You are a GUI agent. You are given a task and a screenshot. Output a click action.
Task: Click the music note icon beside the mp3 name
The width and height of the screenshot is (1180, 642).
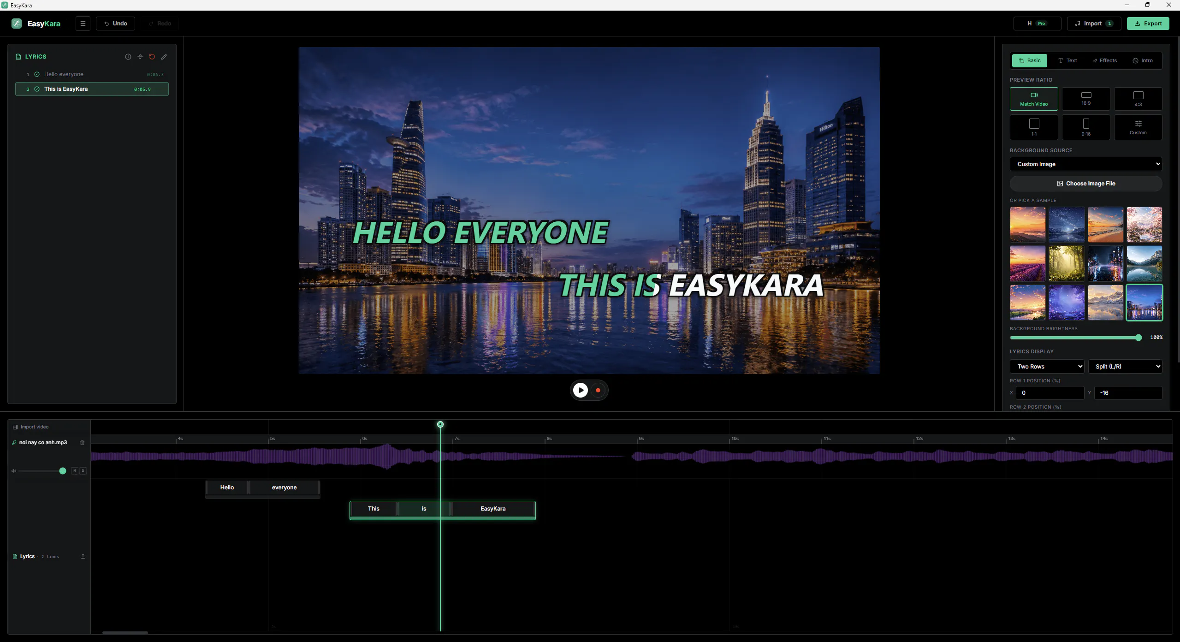click(x=14, y=443)
